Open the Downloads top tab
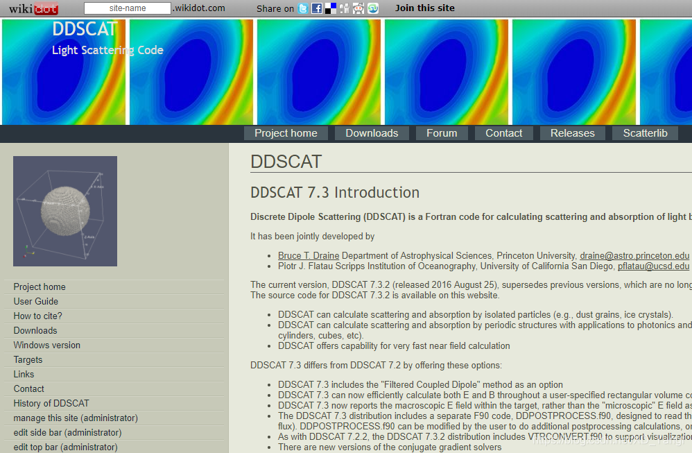 click(372, 133)
